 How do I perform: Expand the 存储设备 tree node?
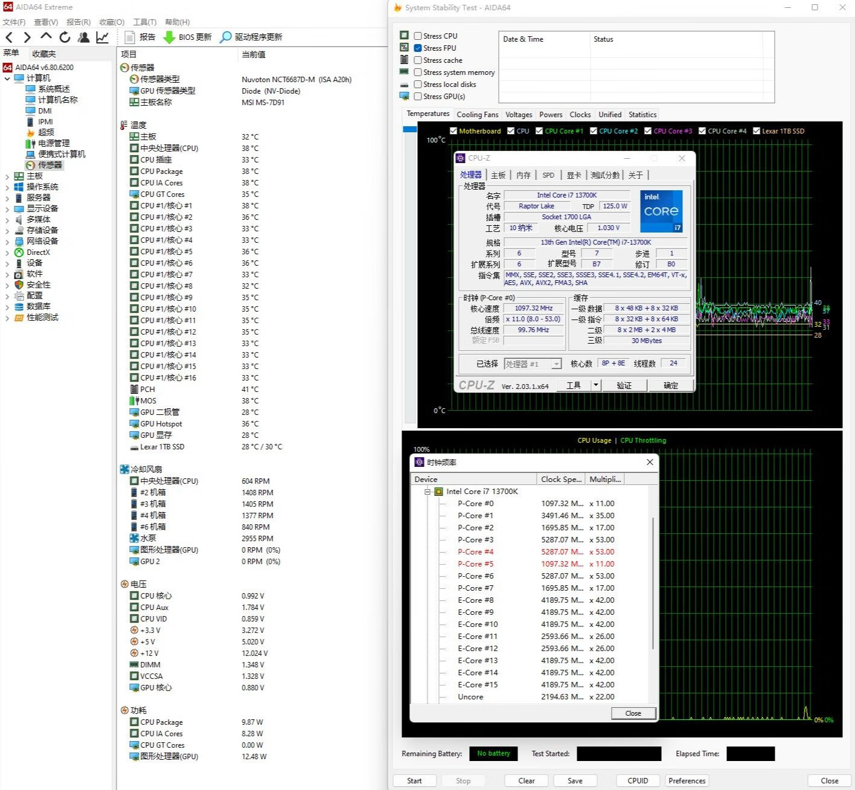[7, 231]
